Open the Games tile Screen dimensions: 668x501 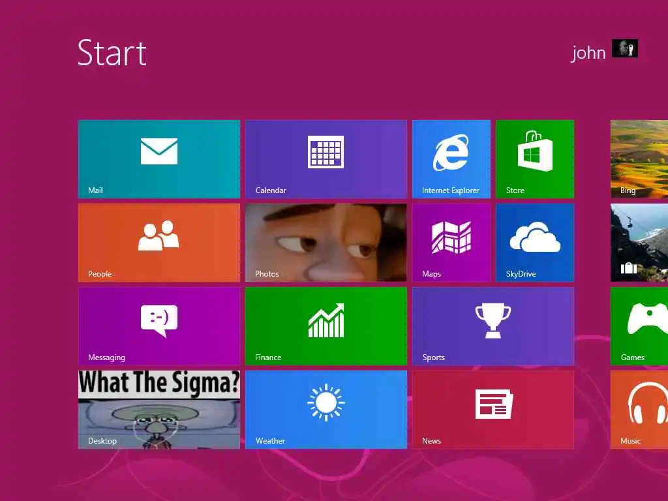(639, 326)
